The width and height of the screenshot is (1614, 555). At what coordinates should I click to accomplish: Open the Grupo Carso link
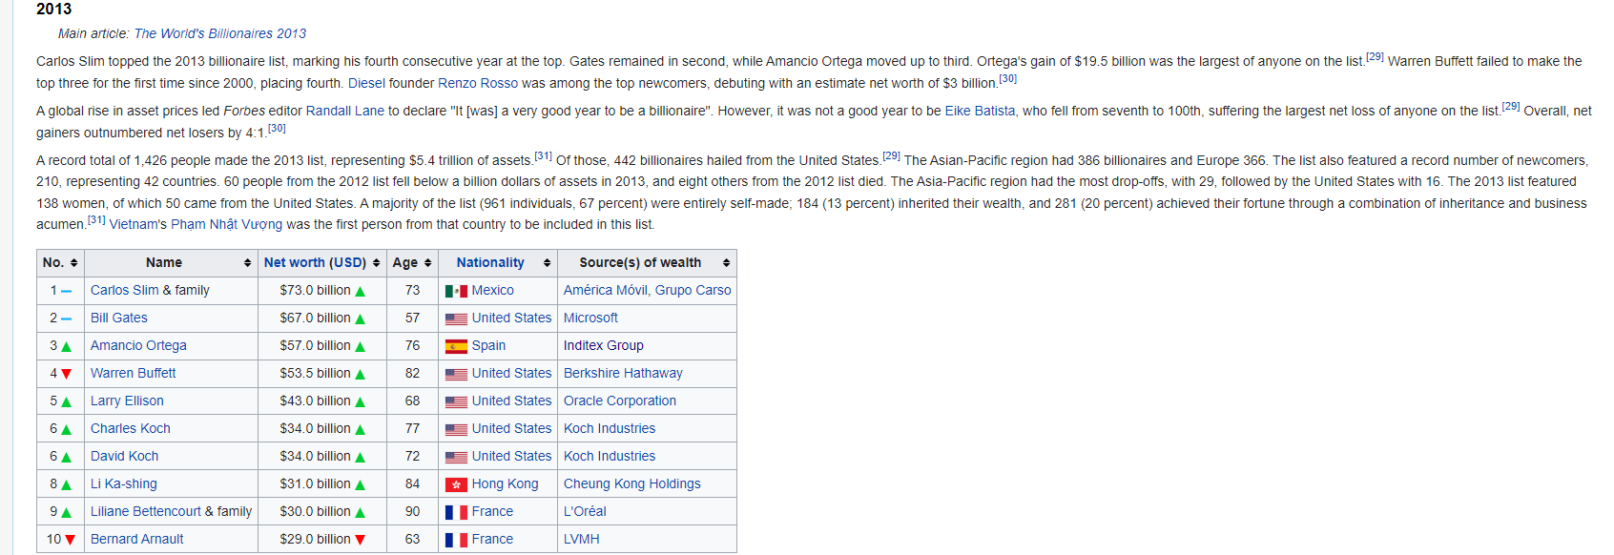click(693, 290)
